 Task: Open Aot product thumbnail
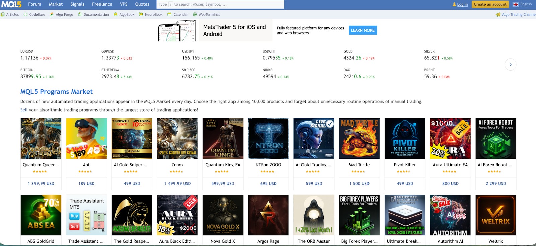tap(86, 138)
